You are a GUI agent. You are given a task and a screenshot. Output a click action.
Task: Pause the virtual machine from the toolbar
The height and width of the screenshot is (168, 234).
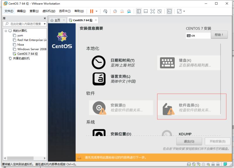(x=92, y=11)
